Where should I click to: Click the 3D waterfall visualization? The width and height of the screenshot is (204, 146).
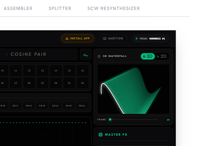click(133, 89)
